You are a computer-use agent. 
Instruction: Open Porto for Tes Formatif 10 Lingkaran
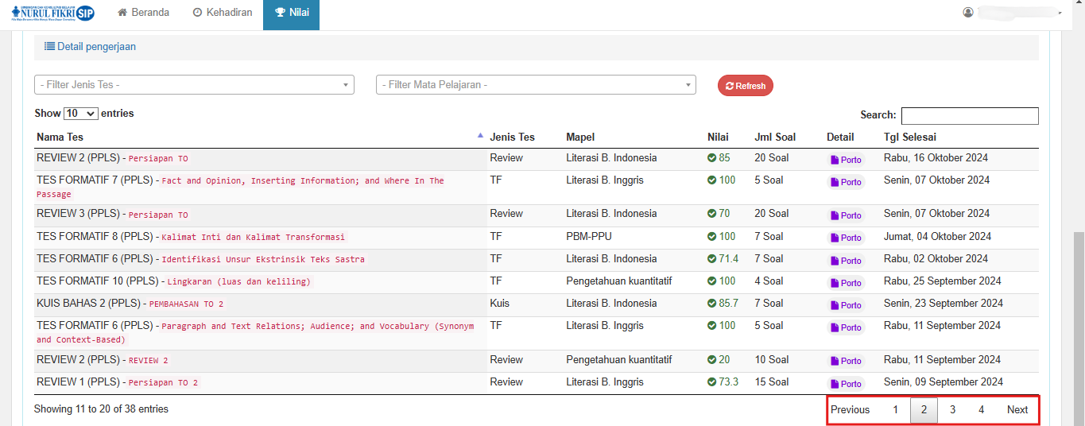pyautogui.click(x=846, y=283)
